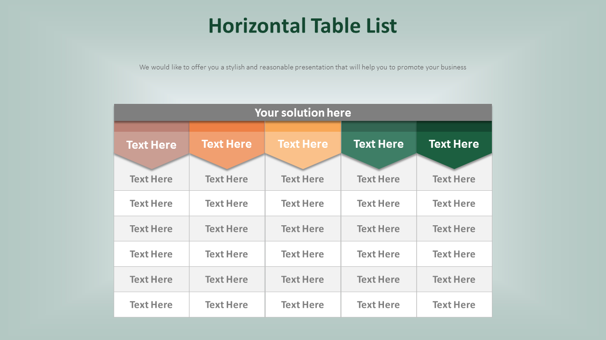Select the first-row cell under the peach header
The height and width of the screenshot is (340, 606).
click(x=303, y=179)
